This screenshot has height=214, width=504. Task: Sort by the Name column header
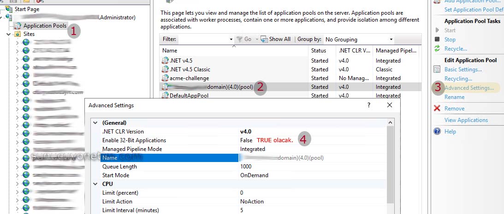pyautogui.click(x=234, y=50)
